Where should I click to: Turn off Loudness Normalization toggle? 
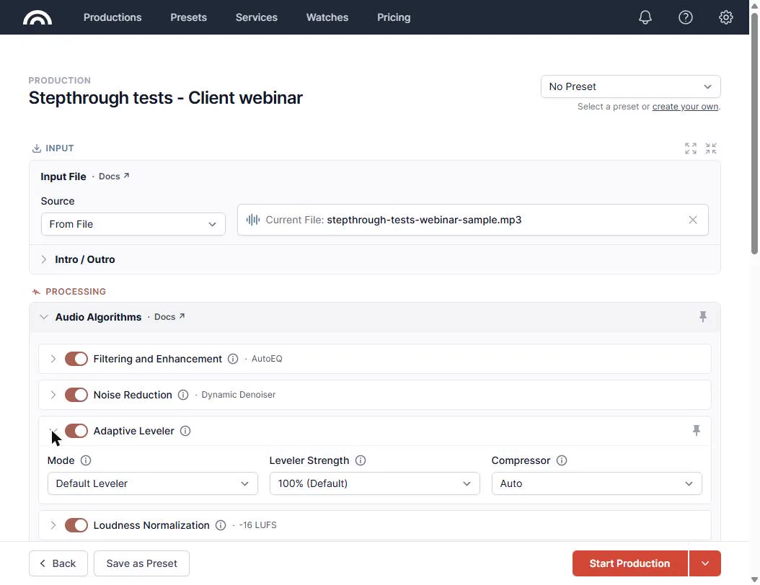point(76,525)
